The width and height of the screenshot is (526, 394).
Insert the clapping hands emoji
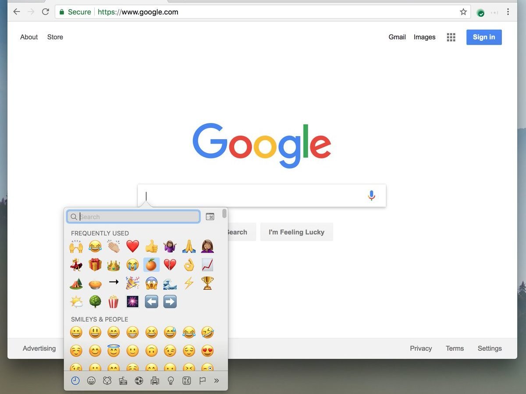click(114, 246)
